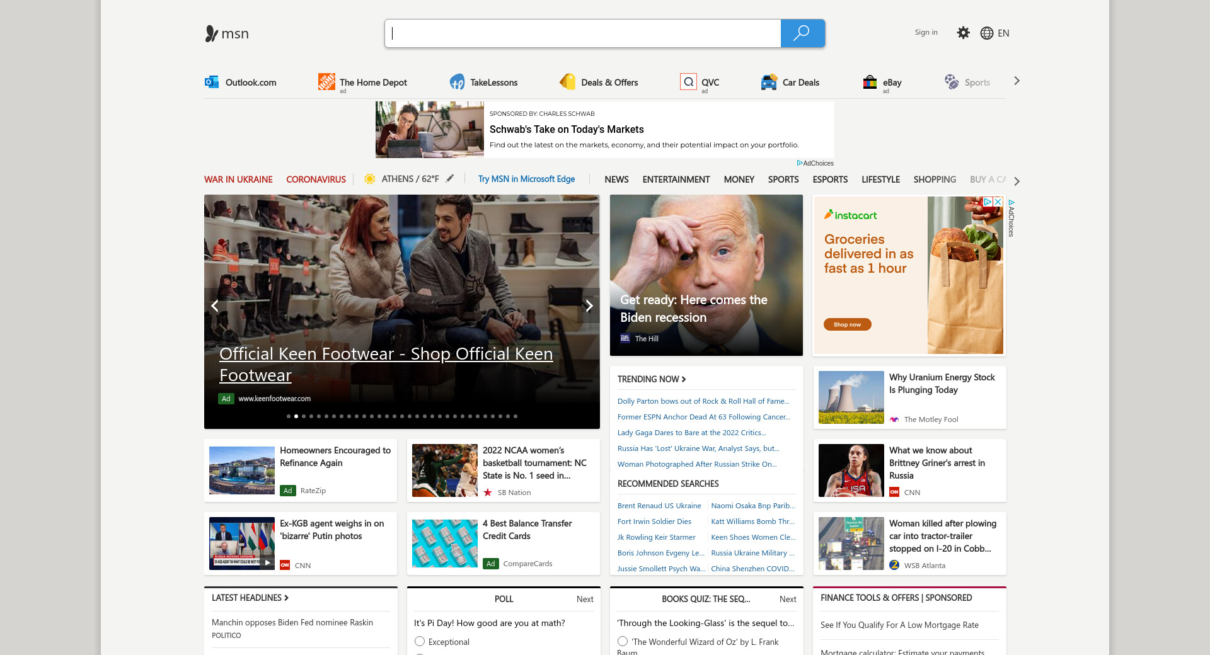Click inside the web search box

(x=582, y=33)
